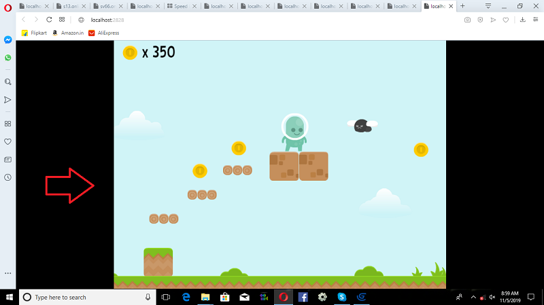The height and width of the screenshot is (305, 544).
Task: Close the Speed Dial tab
Action: (x=194, y=6)
